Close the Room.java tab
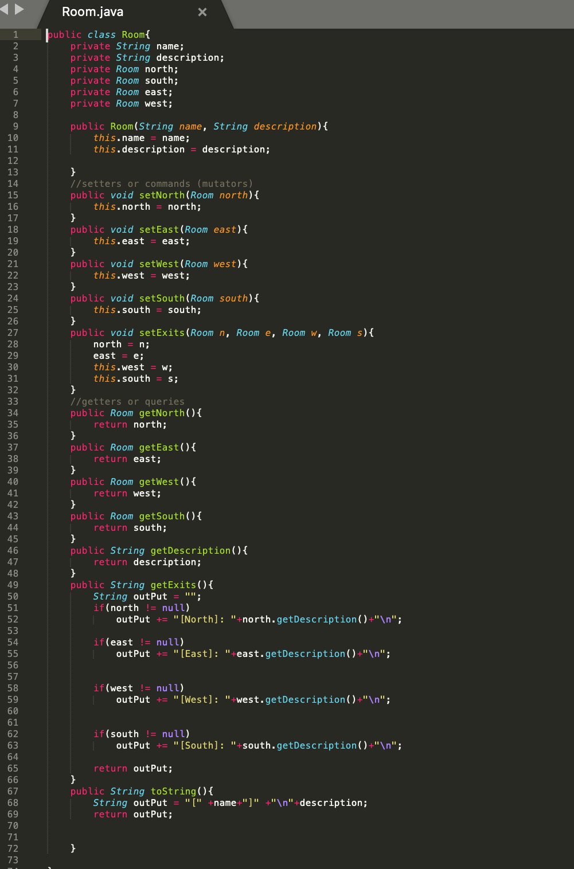The height and width of the screenshot is (869, 574). tap(202, 12)
